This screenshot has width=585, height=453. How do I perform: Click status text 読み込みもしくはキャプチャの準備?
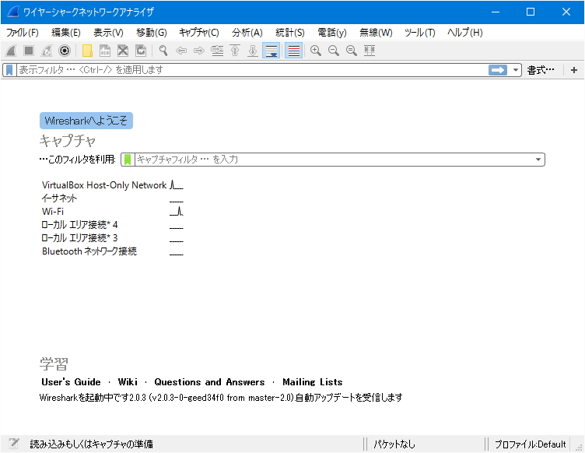coord(92,444)
